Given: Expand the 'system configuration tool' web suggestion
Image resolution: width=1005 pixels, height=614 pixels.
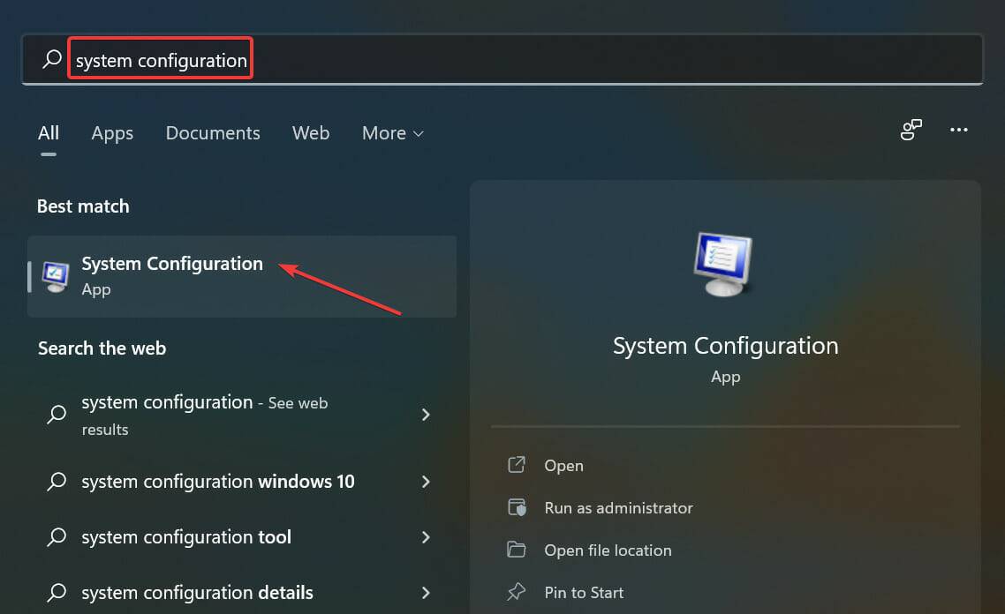Looking at the screenshot, I should (x=426, y=537).
